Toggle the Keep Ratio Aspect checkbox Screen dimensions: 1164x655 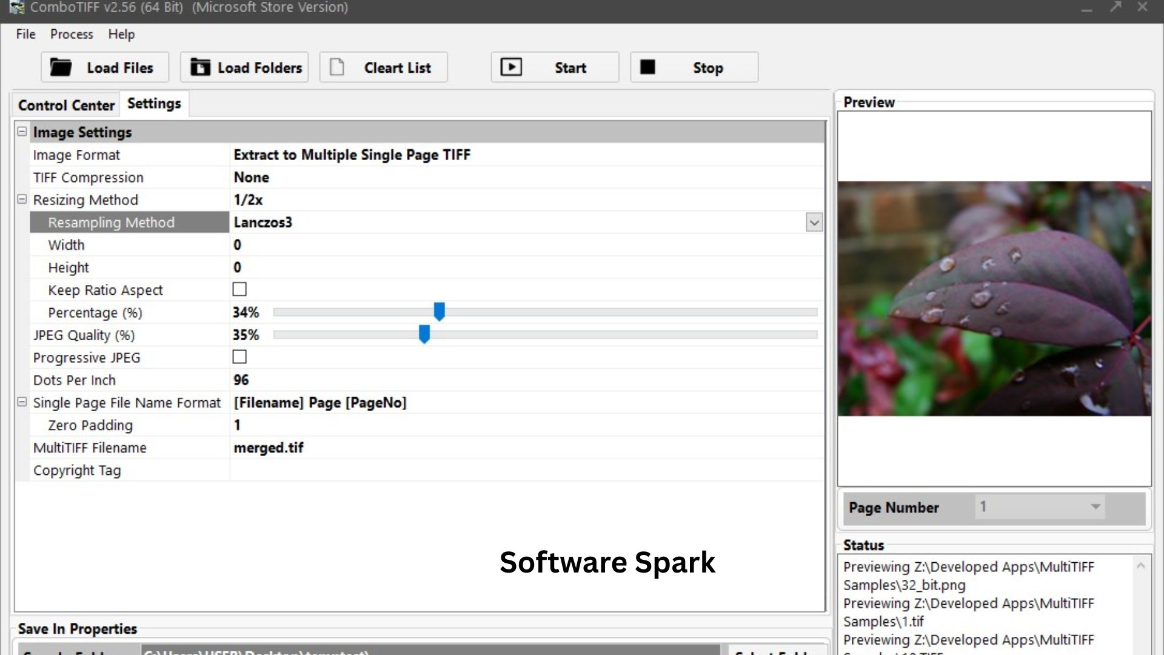pyautogui.click(x=239, y=289)
